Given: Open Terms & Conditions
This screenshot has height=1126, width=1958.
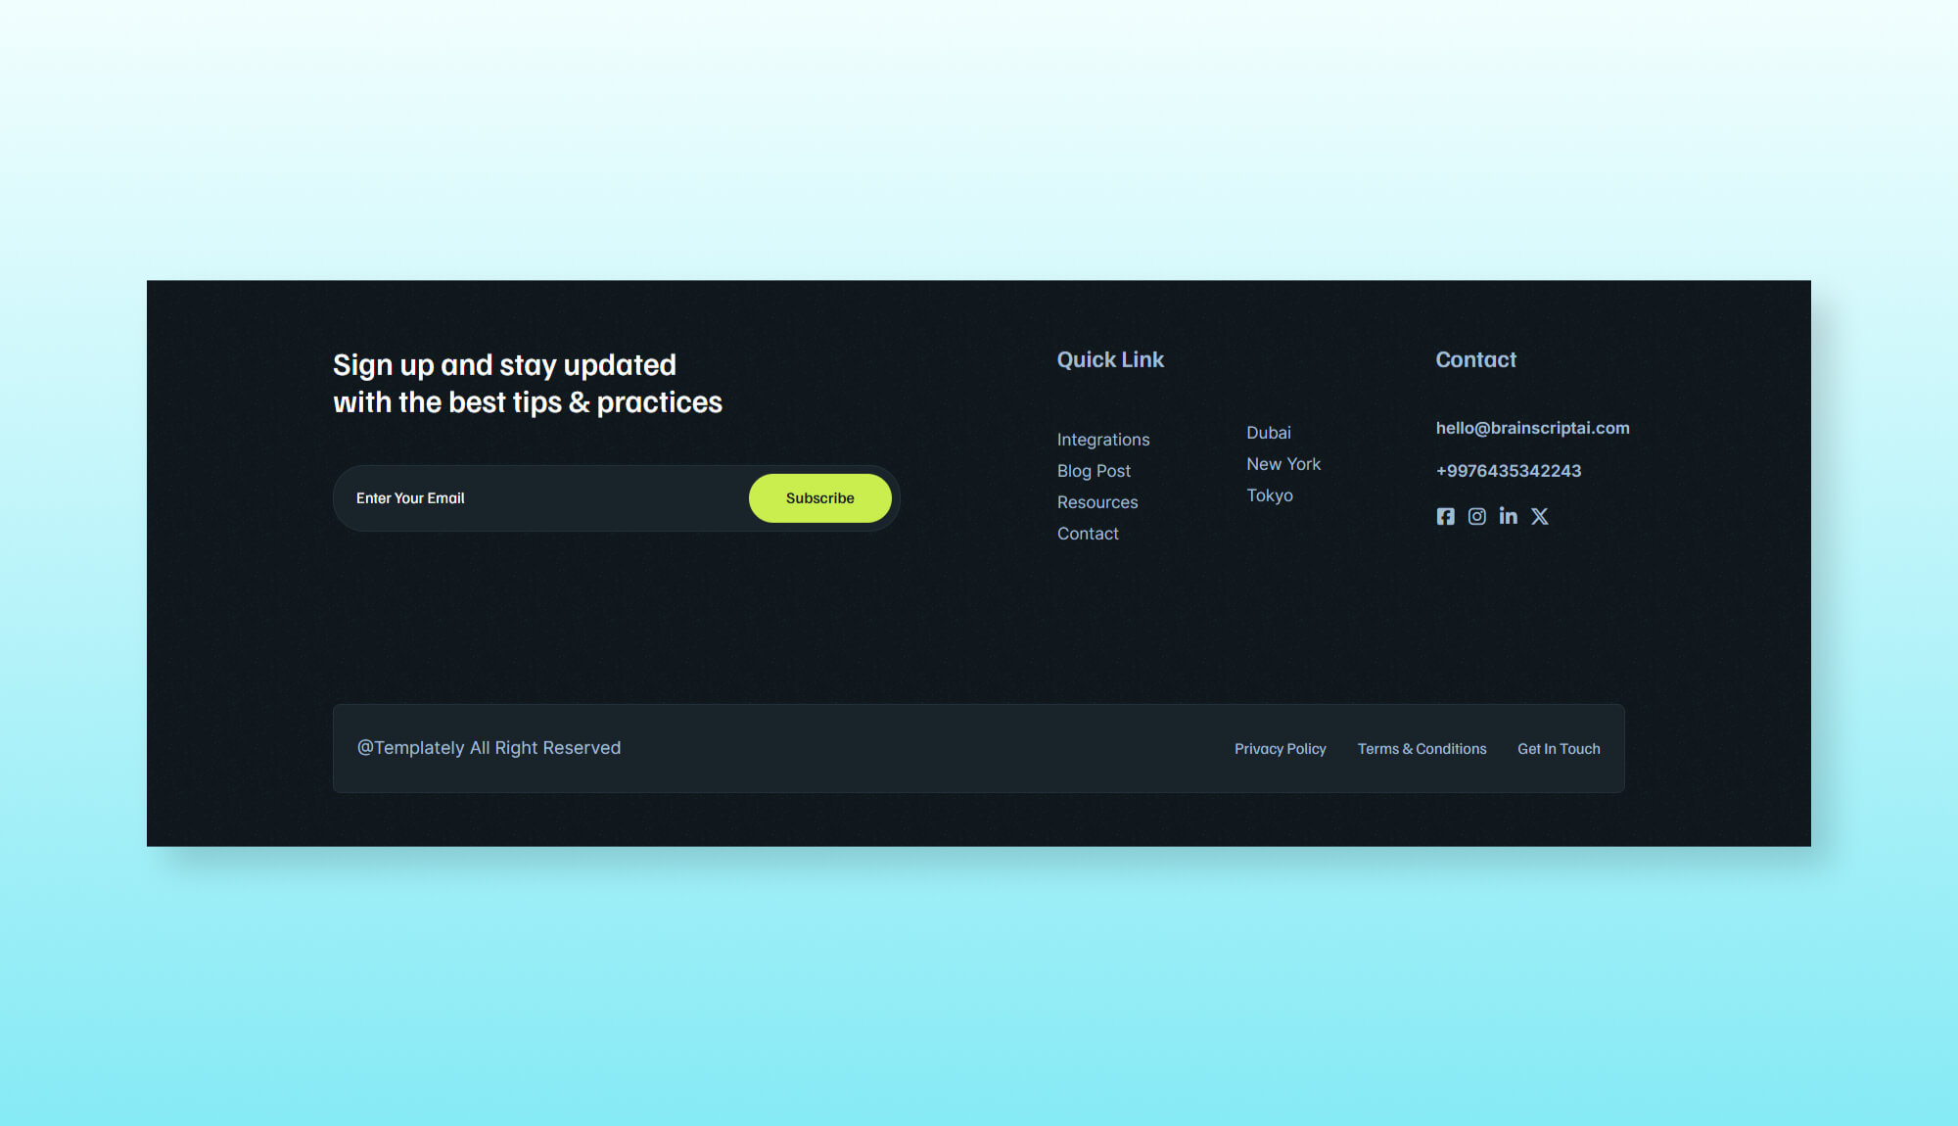Looking at the screenshot, I should 1422,748.
